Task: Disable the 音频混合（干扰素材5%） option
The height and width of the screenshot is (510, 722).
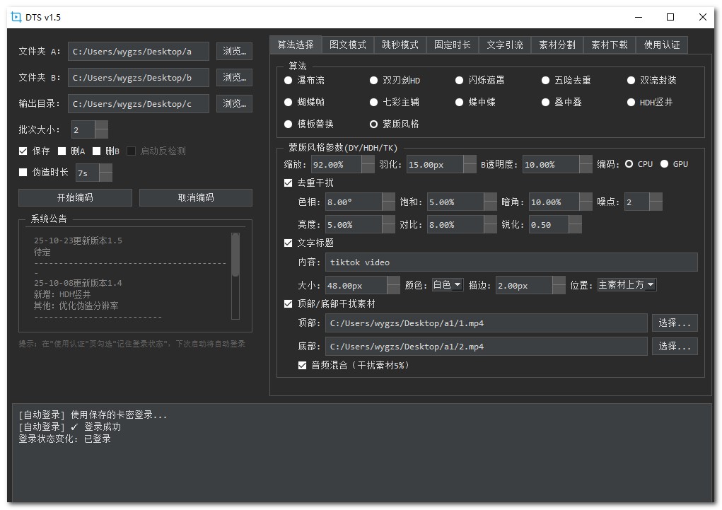Action: pyautogui.click(x=301, y=365)
